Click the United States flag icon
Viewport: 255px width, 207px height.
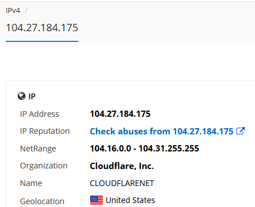pos(97,200)
